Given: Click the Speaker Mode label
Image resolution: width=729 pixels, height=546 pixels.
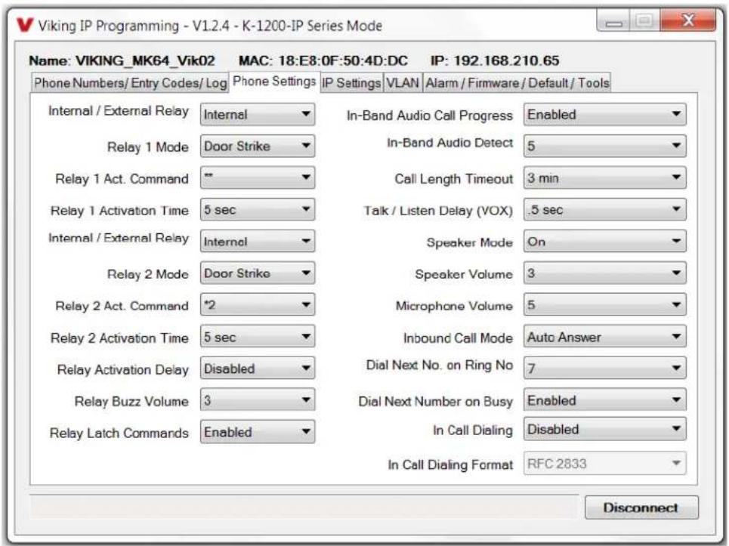Looking at the screenshot, I should 470,242.
